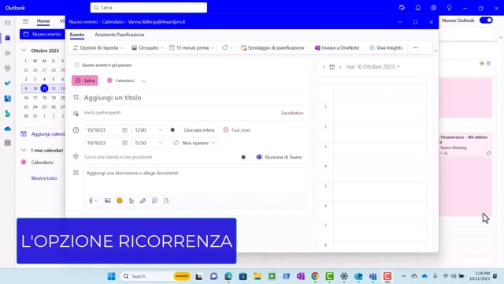Open more options ellipsis in event toolbar
The height and width of the screenshot is (284, 504).
[x=415, y=47]
